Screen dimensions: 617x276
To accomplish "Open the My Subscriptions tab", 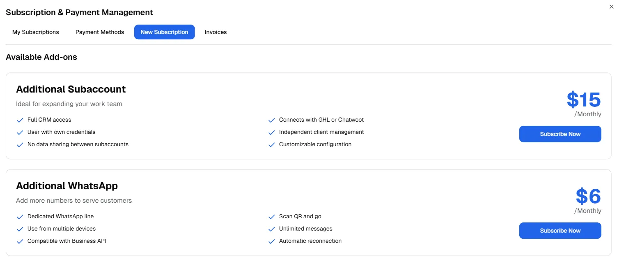I will coord(36,32).
